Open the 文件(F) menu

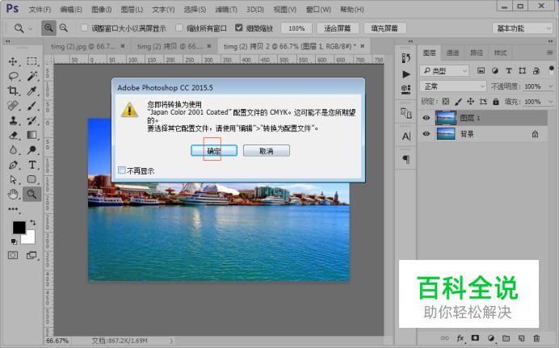[x=40, y=9]
